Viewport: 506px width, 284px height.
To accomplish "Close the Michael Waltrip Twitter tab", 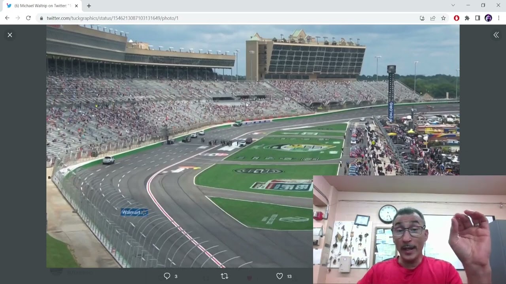I will pos(76,6).
